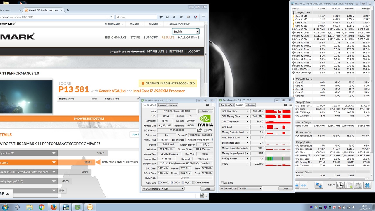Share BIOS using export arrow icon
Viewport: 375px width, 211px height.
click(200, 130)
